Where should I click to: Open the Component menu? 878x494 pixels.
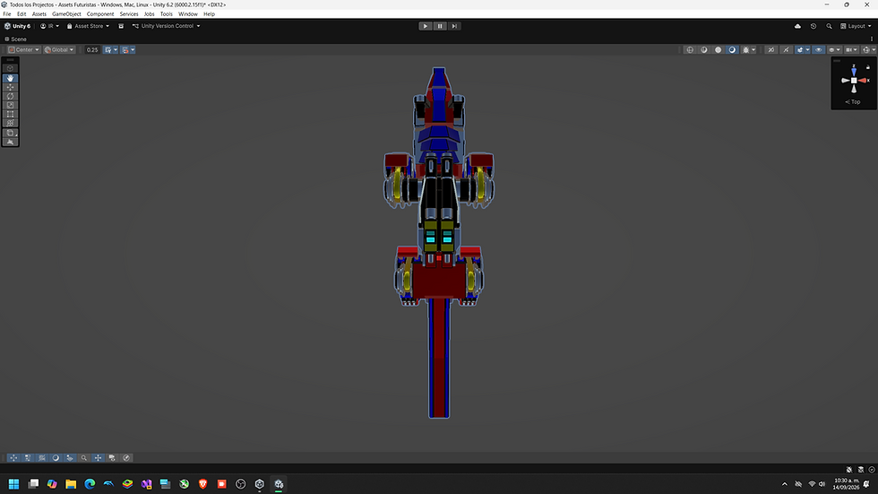100,14
